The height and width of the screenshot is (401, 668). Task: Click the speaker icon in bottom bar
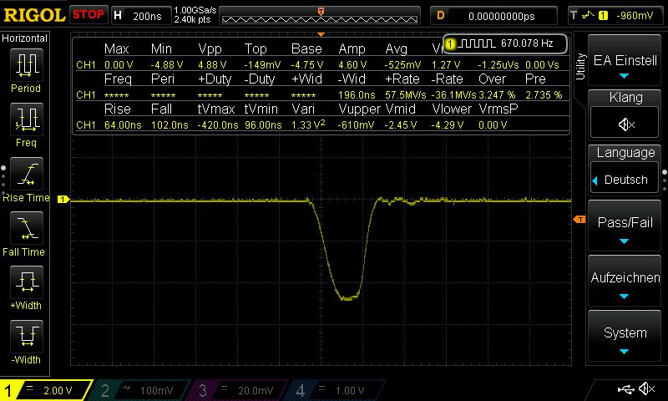645,389
